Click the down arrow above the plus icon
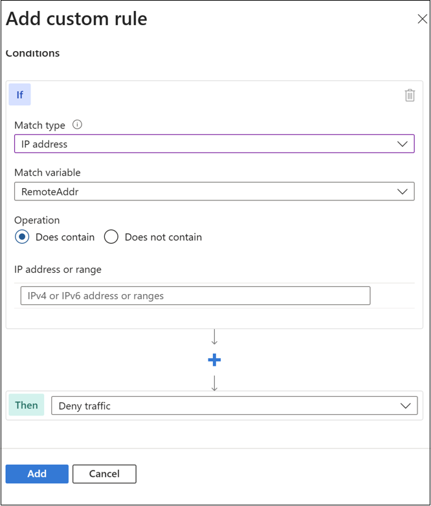The image size is (431, 506). pyautogui.click(x=214, y=337)
